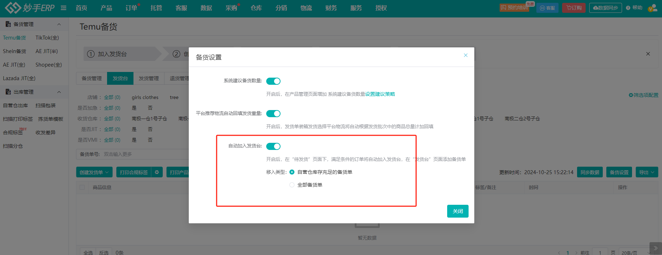
Task: Toggle 平台推荐物流自动回填发货重量 switch
Action: point(273,114)
